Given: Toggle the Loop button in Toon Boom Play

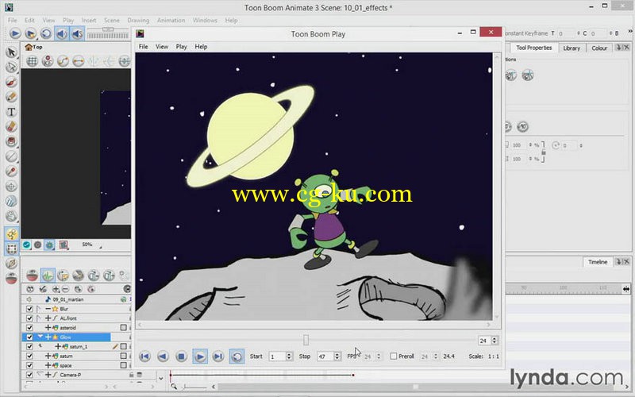Looking at the screenshot, I should [x=237, y=357].
